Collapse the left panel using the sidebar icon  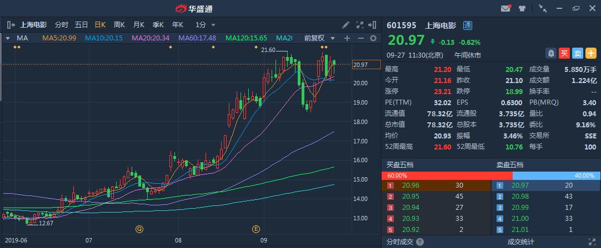[x=11, y=25]
